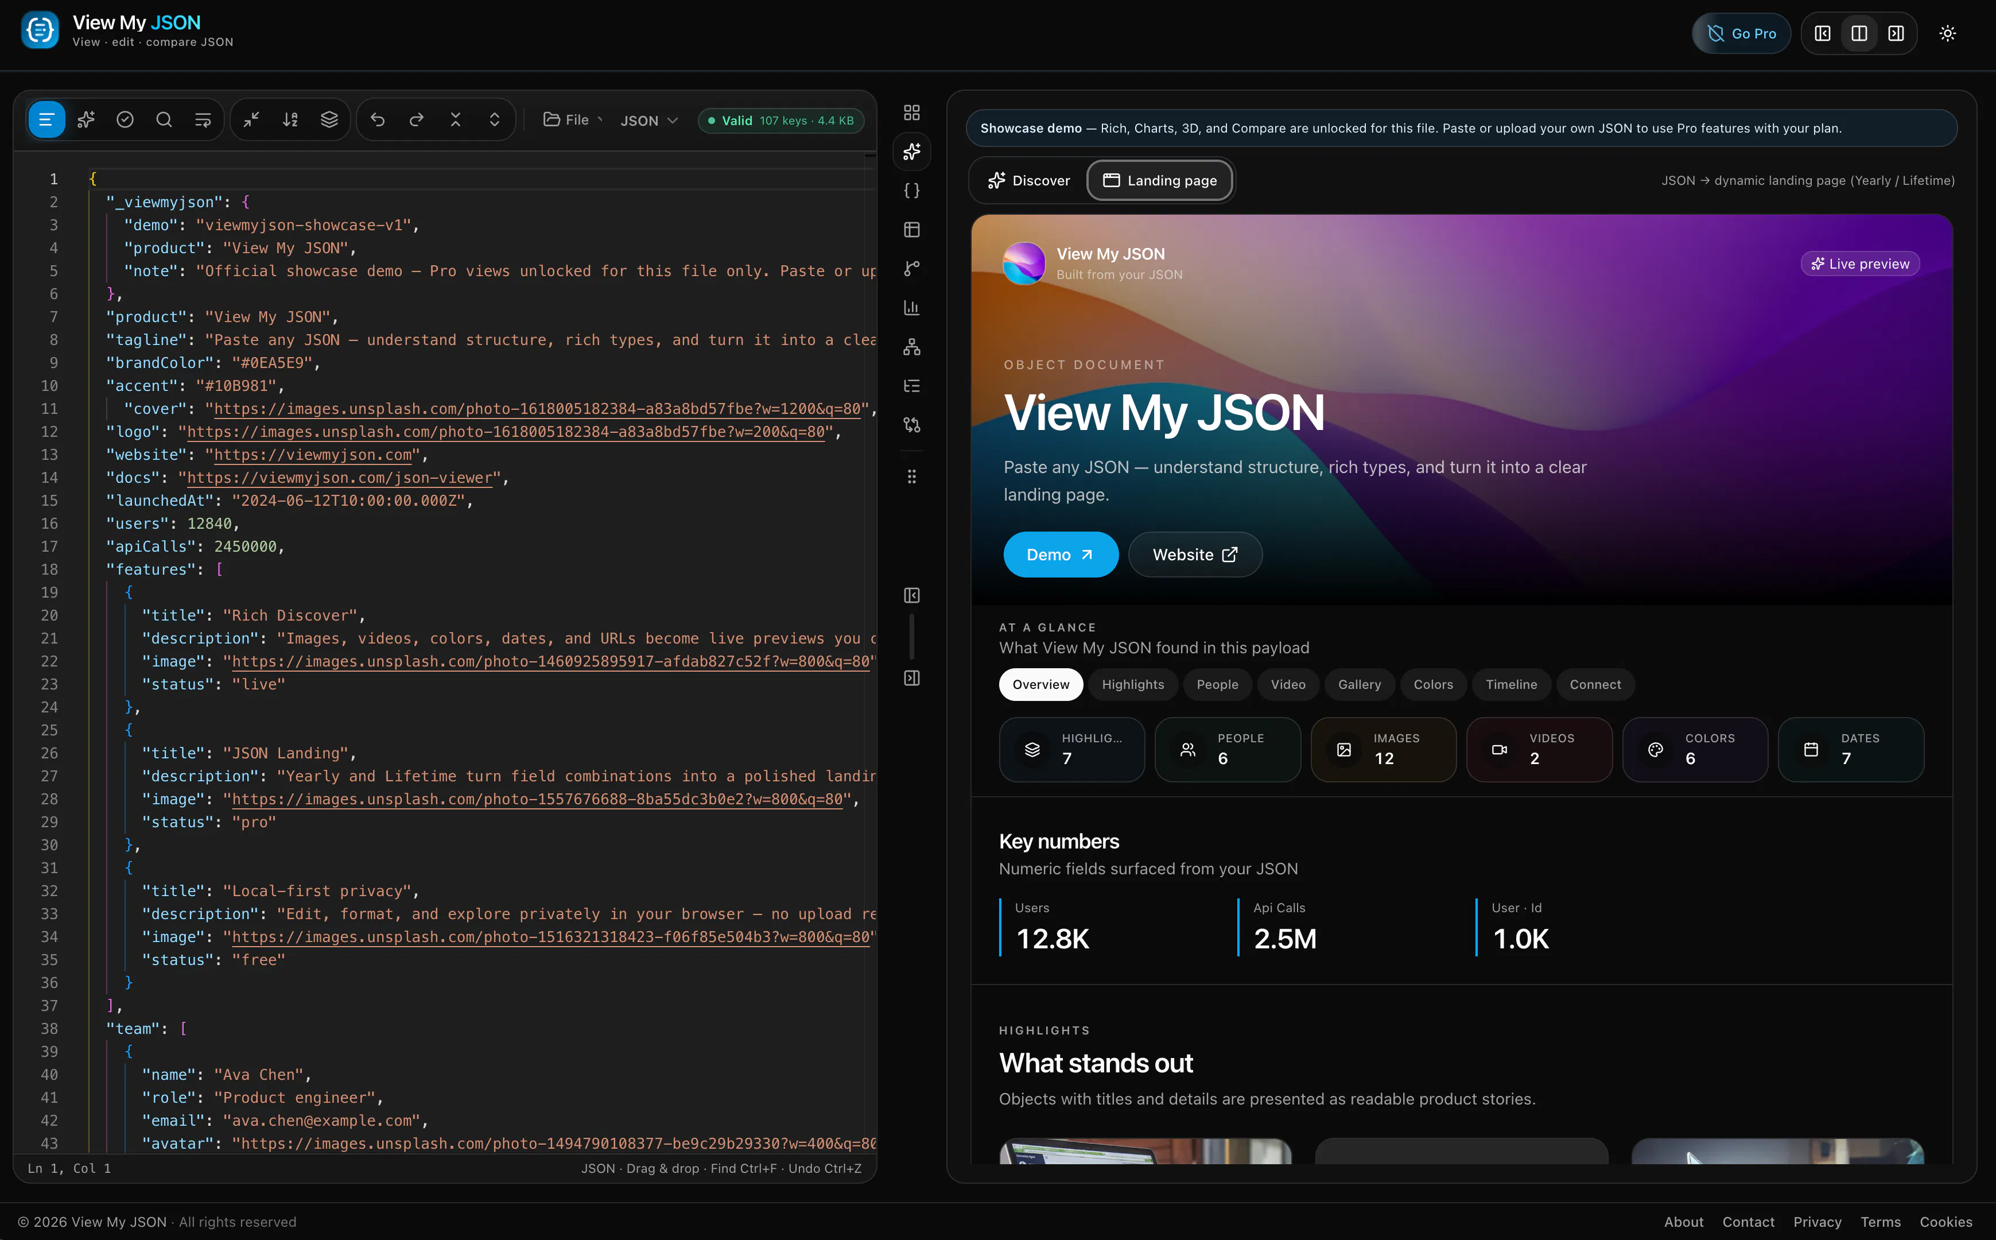Click the Format/Beautify lines icon in editor toolbar

point(46,120)
